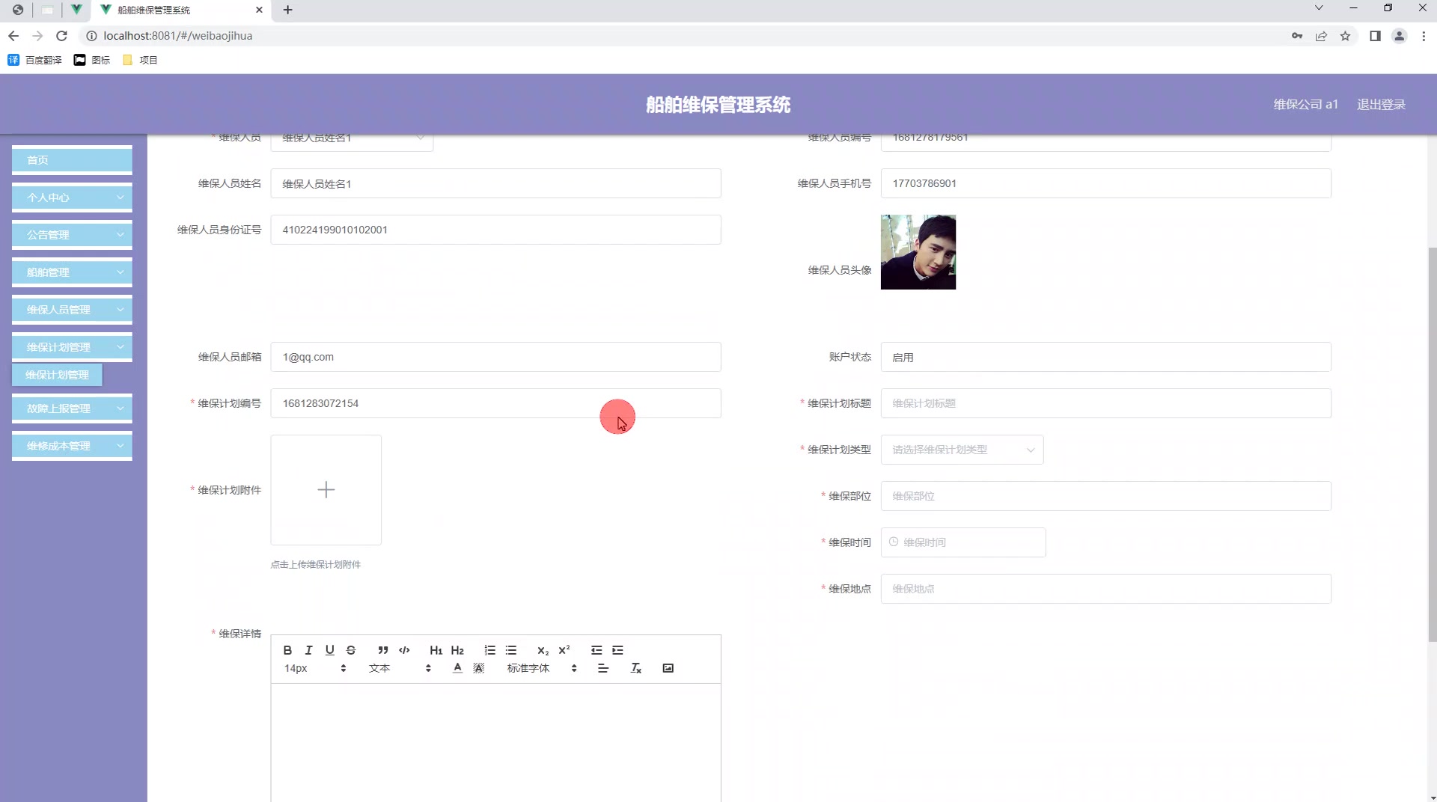
Task: Apply subscript formatting
Action: coord(543,650)
